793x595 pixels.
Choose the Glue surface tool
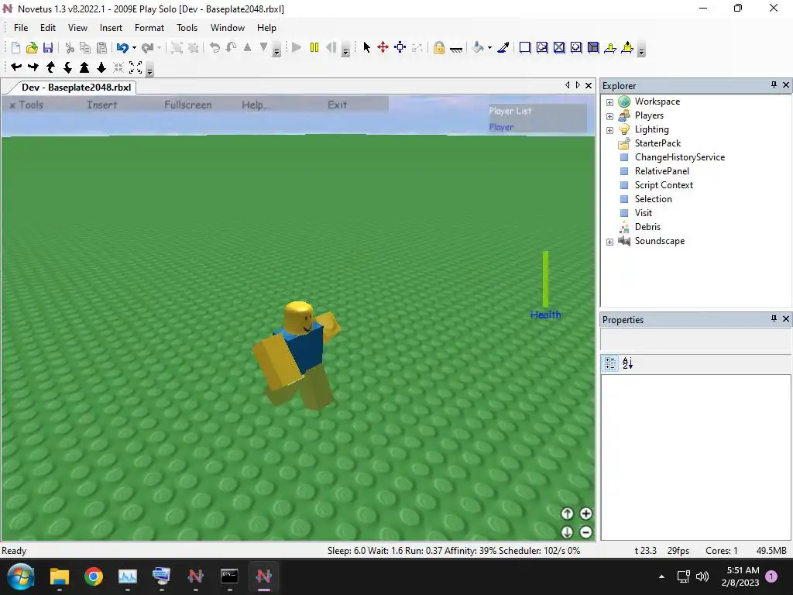coord(542,47)
